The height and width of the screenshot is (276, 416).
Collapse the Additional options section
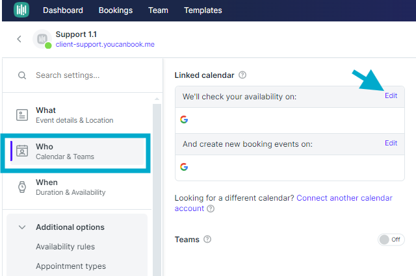point(22,227)
